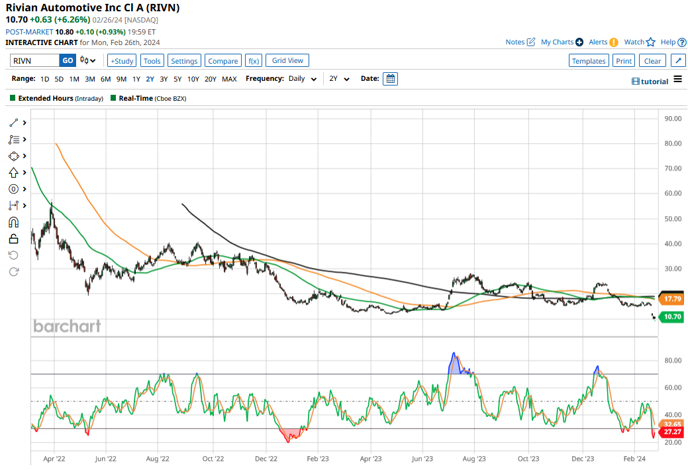Click the GO button
This screenshot has height=470, width=688.
68,61
